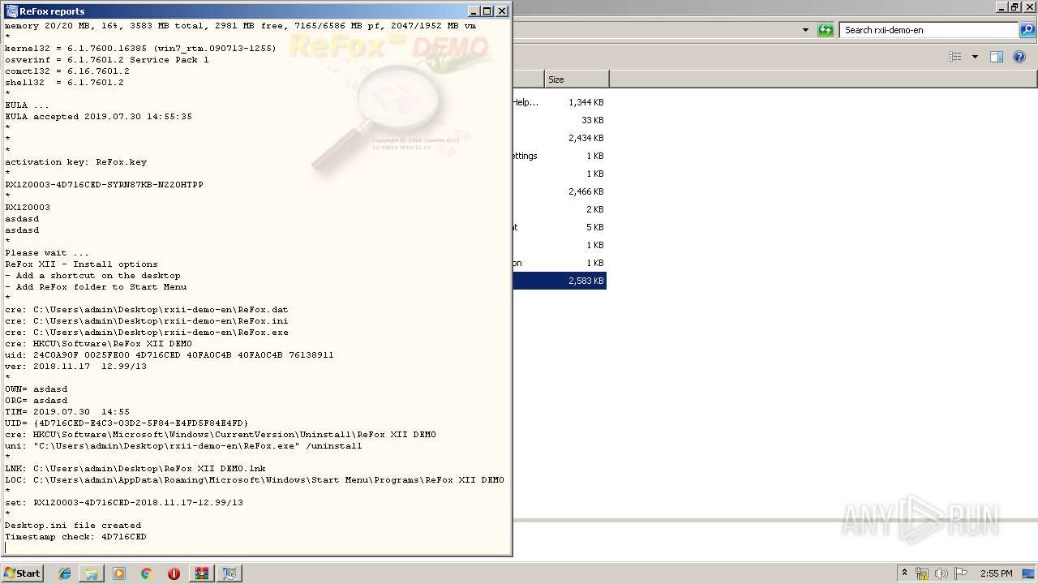
Task: Select the file row sized 2 KB
Action: click(x=560, y=209)
